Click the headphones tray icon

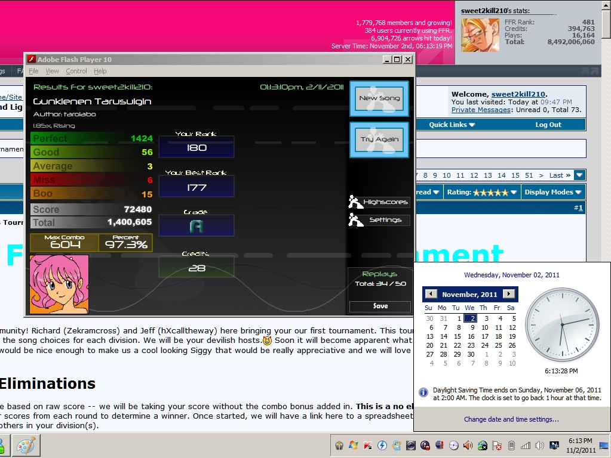click(x=339, y=445)
